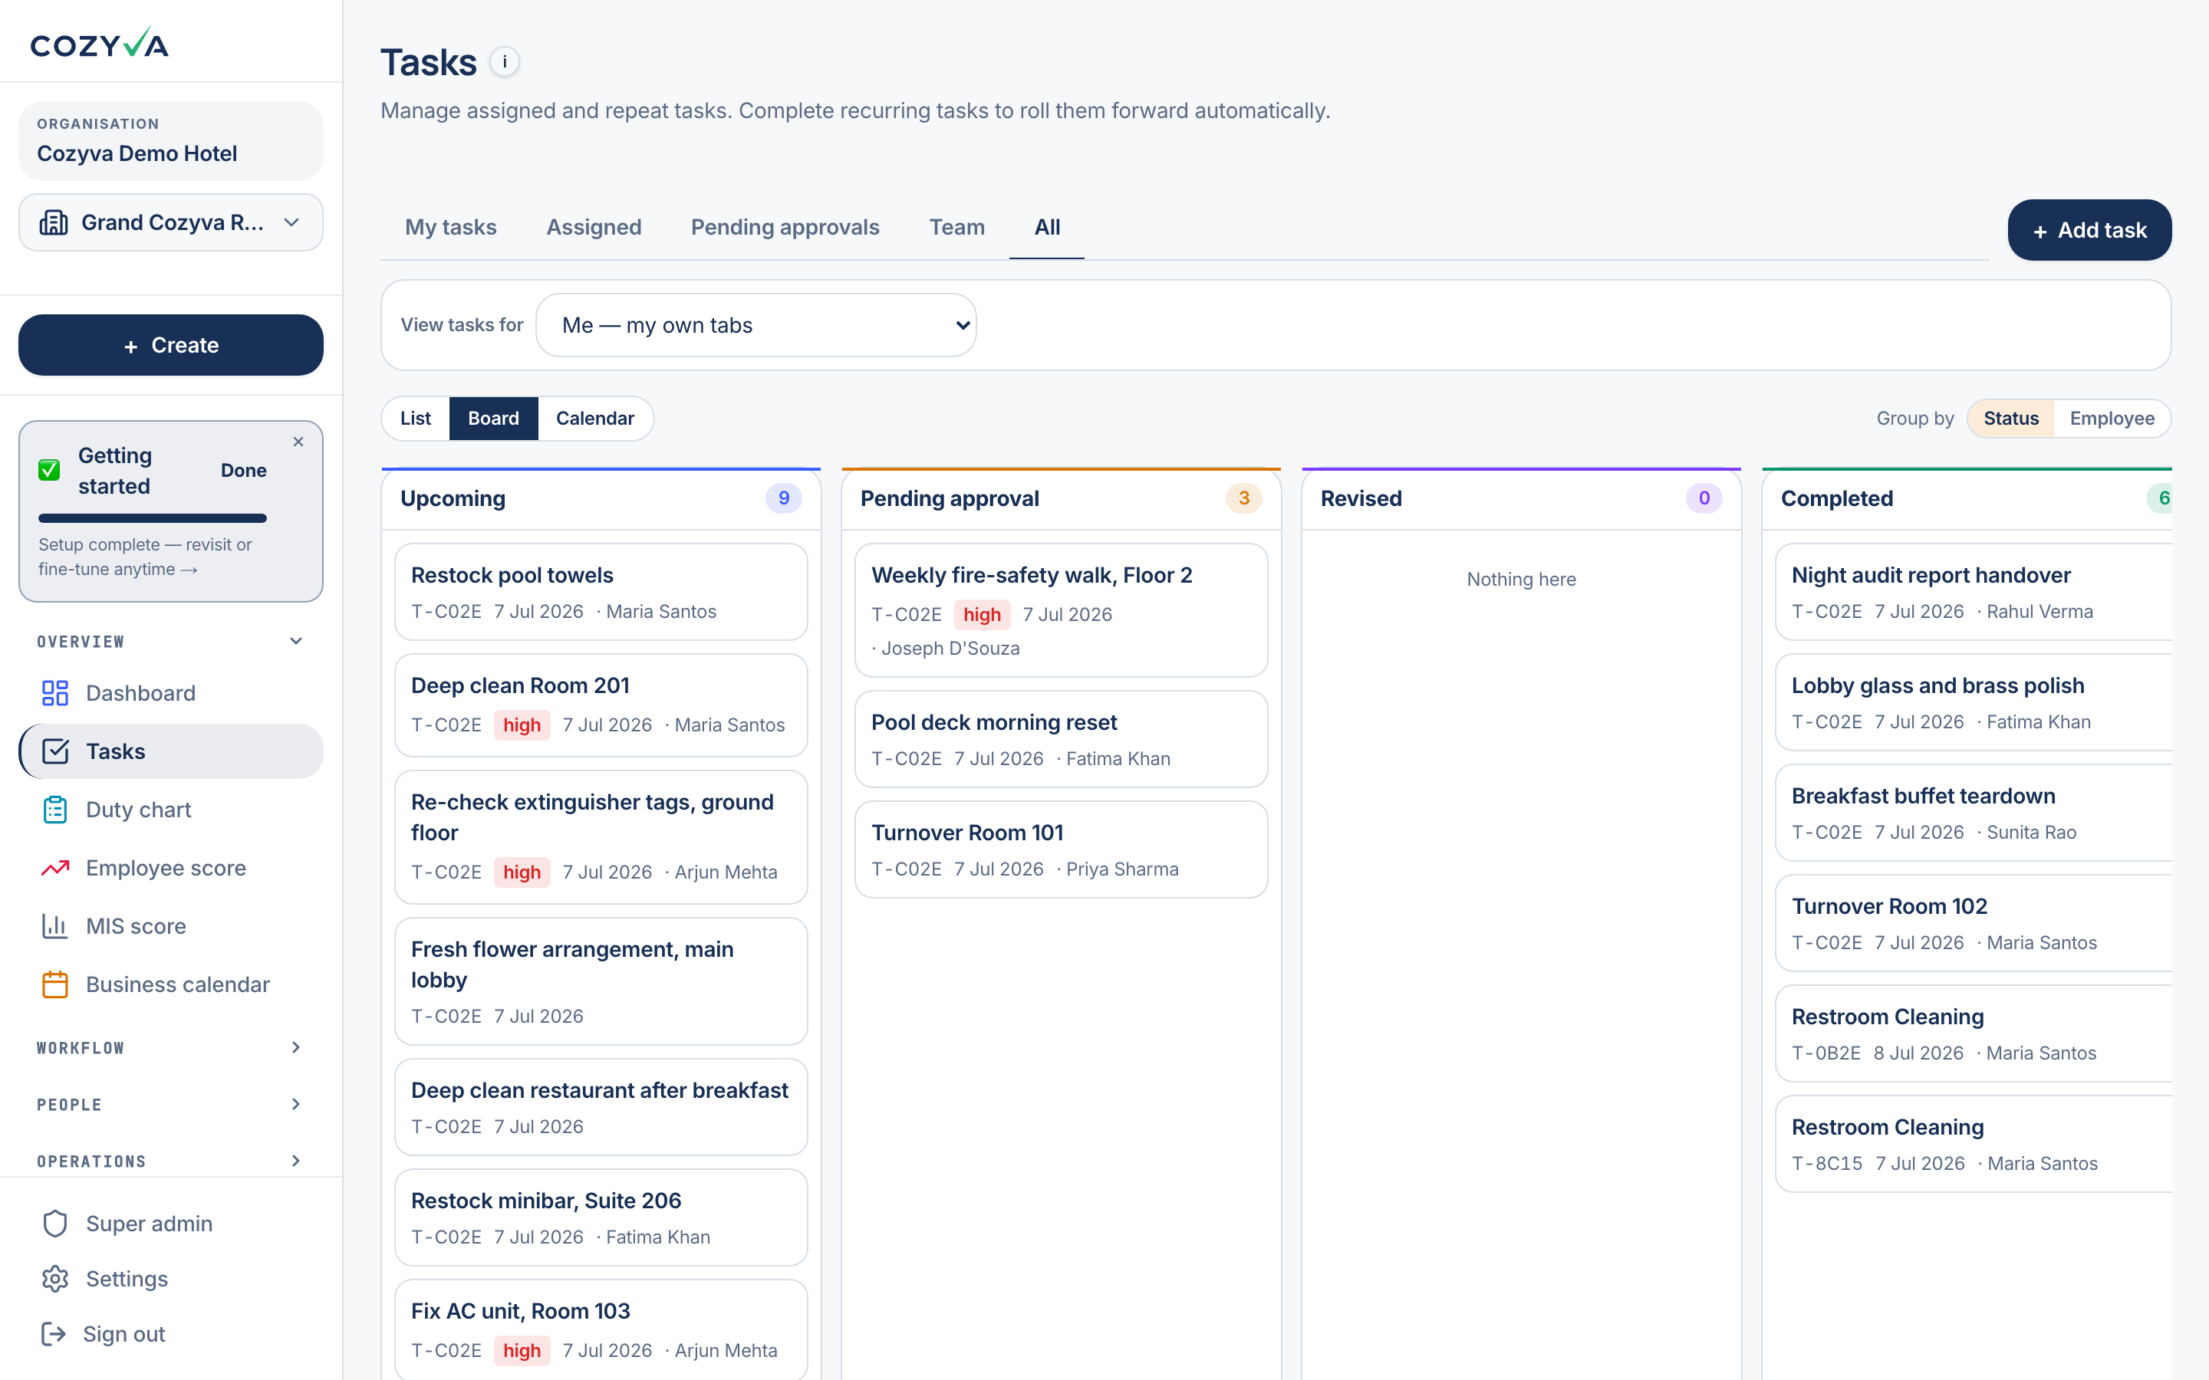This screenshot has height=1380, width=2209.
Task: Click the Dashboard grid icon
Action: pyautogui.click(x=54, y=693)
